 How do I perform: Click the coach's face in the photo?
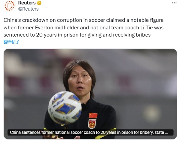coord(80,83)
